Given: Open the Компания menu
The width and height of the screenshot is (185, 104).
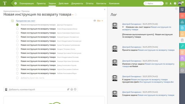Looking at the screenshot, I should click(x=114, y=3).
